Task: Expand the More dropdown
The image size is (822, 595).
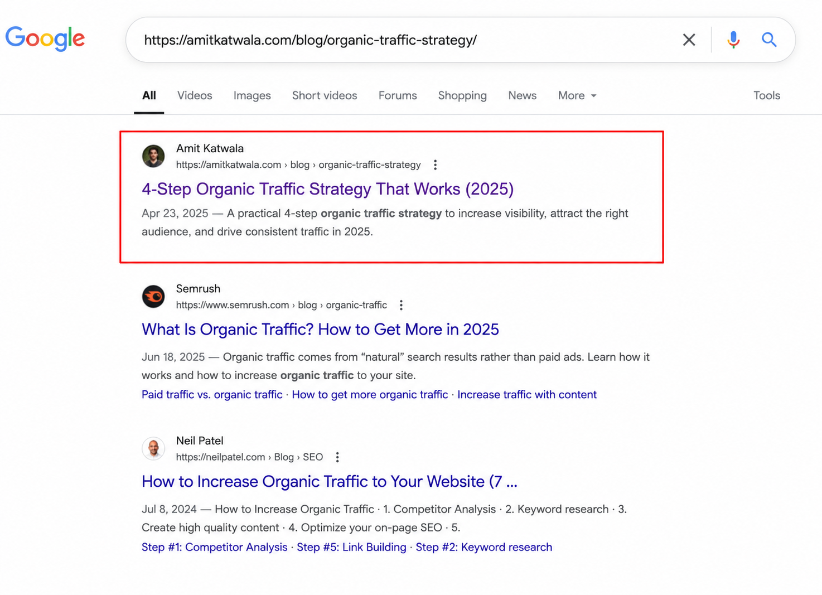Action: [x=577, y=95]
